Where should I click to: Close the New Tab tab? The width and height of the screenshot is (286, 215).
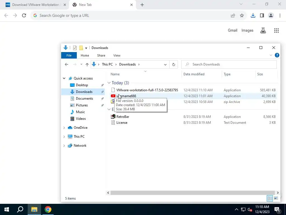(132, 5)
